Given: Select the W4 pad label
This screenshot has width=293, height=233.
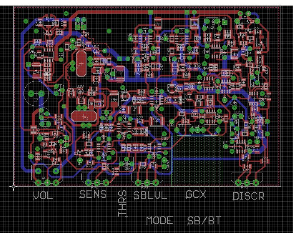Looking at the screenshot, I should click(x=197, y=126).
